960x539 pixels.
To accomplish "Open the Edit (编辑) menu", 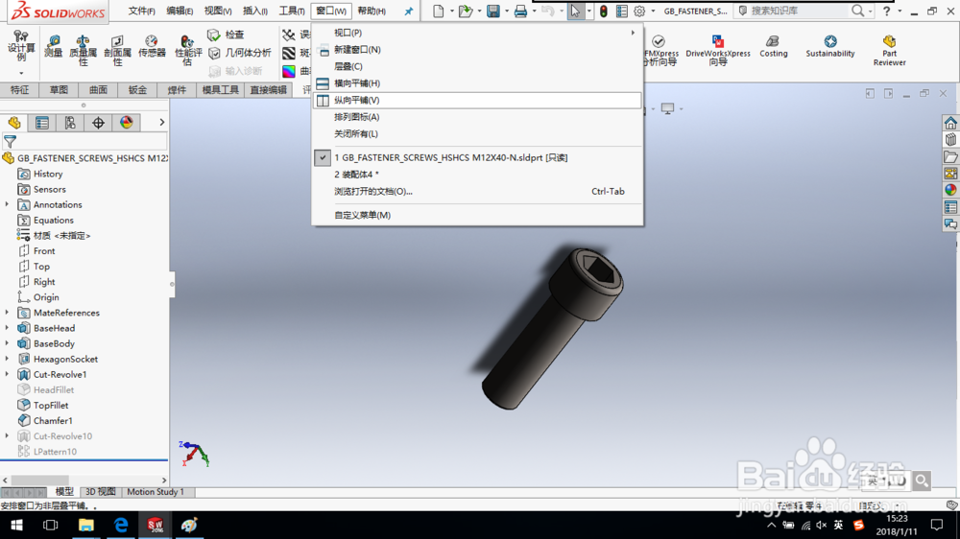I will click(180, 11).
